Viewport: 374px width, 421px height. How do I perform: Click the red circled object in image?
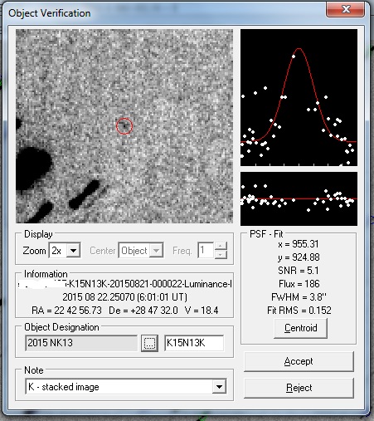point(124,126)
